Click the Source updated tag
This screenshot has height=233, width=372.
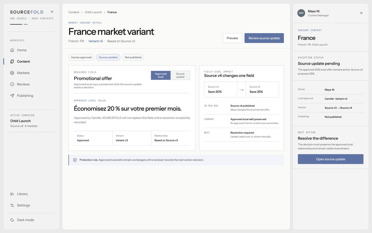(x=108, y=57)
